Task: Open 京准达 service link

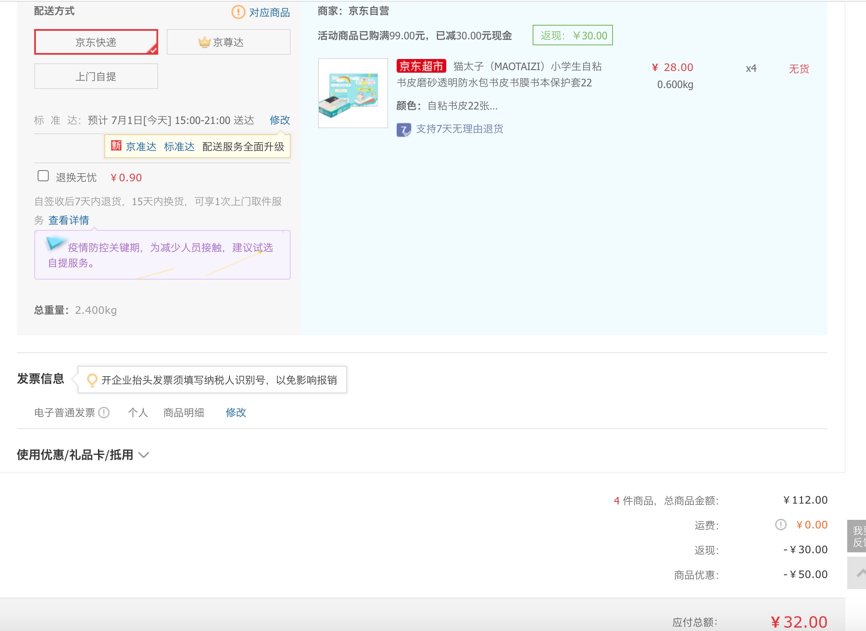Action: tap(141, 147)
